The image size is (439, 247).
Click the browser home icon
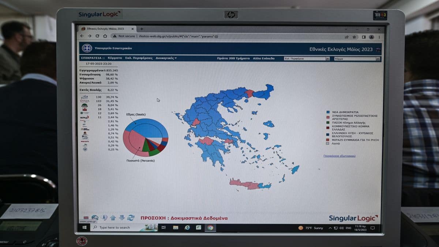105,36
